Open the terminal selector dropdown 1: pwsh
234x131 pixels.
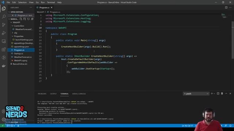click(196, 94)
